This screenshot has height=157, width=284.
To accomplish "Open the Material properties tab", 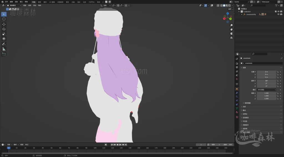I will [x=237, y=112].
